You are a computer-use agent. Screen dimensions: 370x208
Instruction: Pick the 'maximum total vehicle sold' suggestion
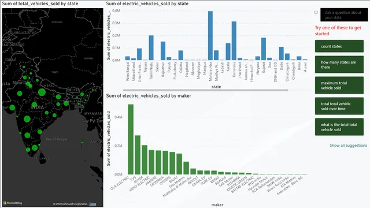click(x=339, y=86)
